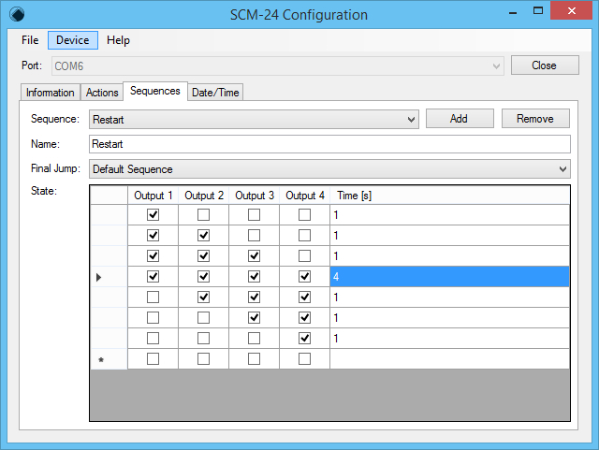
Task: Close the SCM-24 Configuration window
Action: click(572, 10)
